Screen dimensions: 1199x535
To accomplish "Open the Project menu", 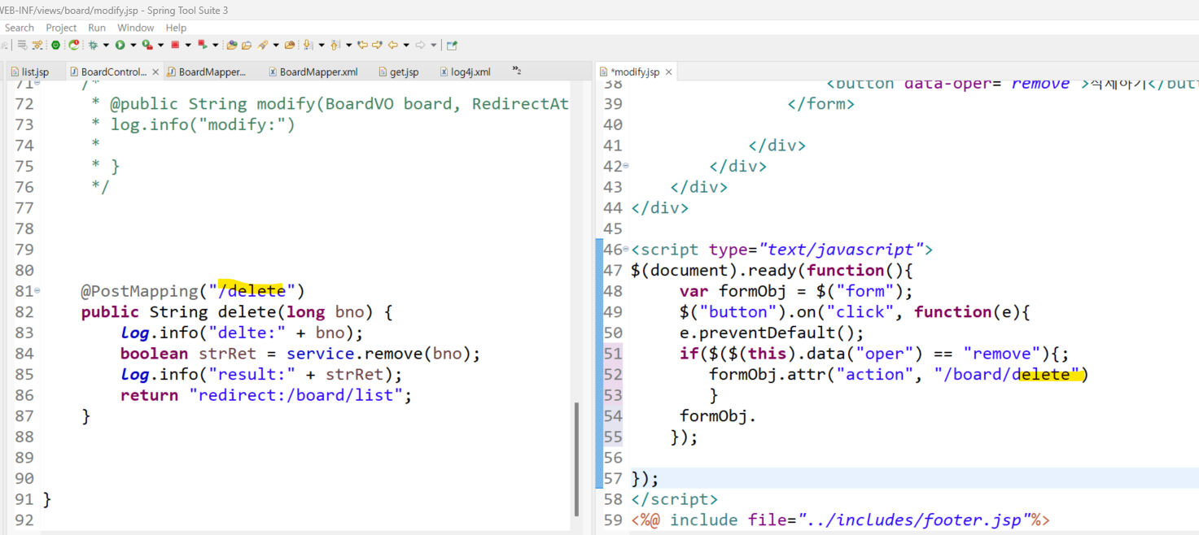I will (61, 28).
